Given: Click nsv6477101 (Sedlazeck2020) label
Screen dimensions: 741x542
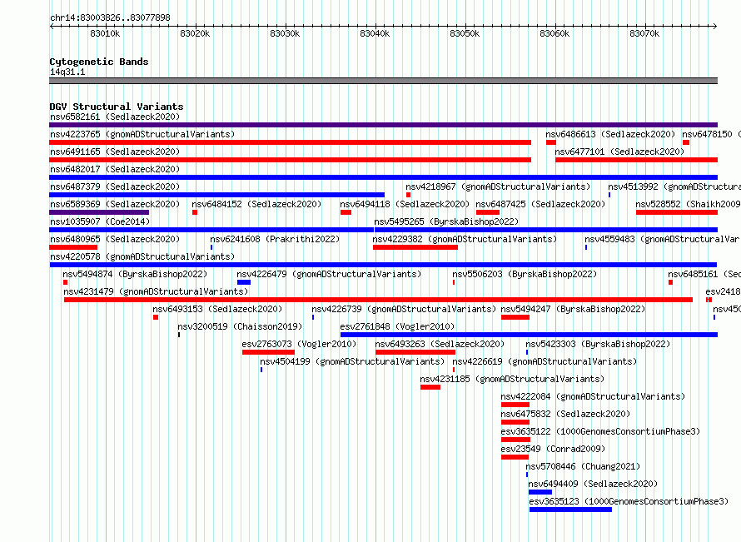Looking at the screenshot, I should pyautogui.click(x=619, y=152).
